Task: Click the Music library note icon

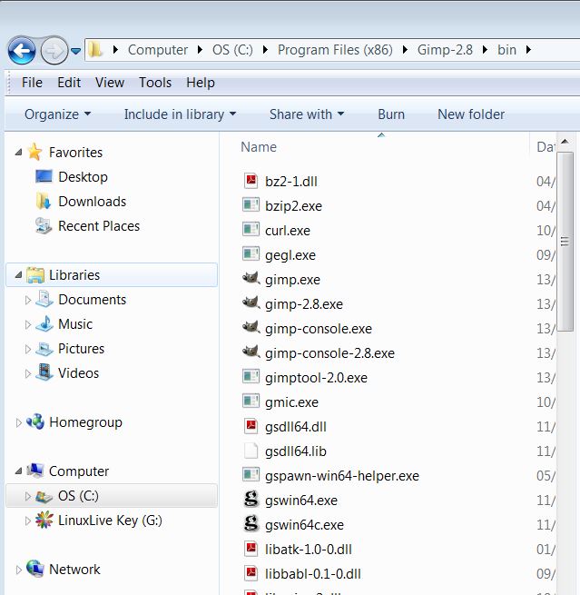Action: 44,323
